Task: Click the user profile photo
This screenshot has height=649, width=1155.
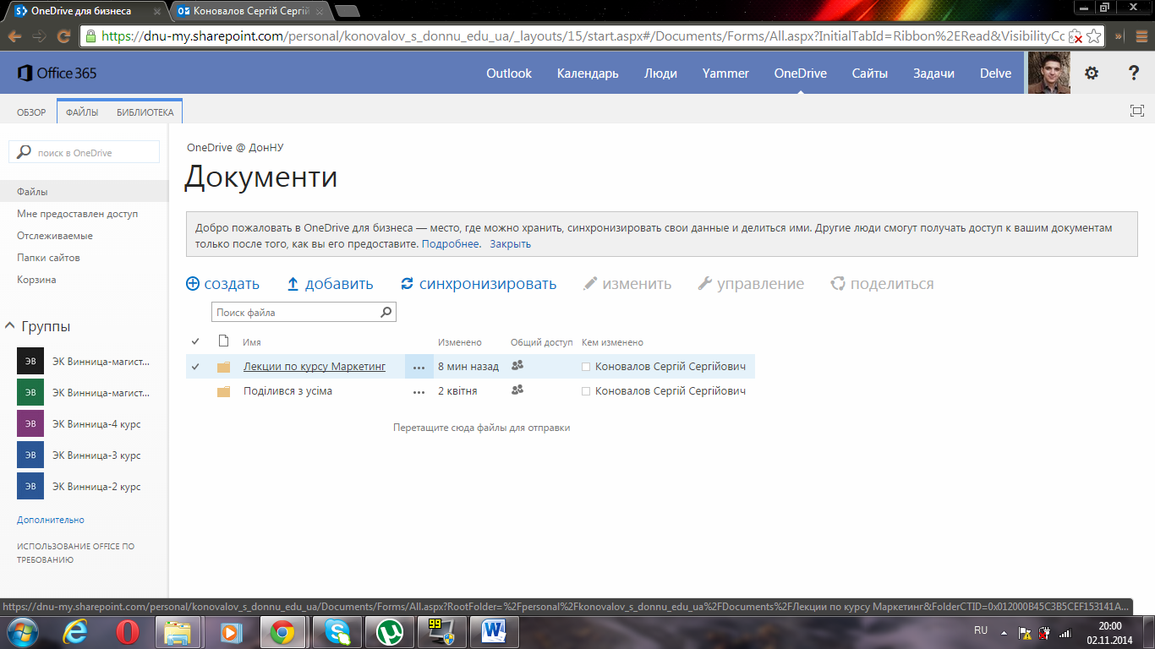Action: tap(1049, 74)
